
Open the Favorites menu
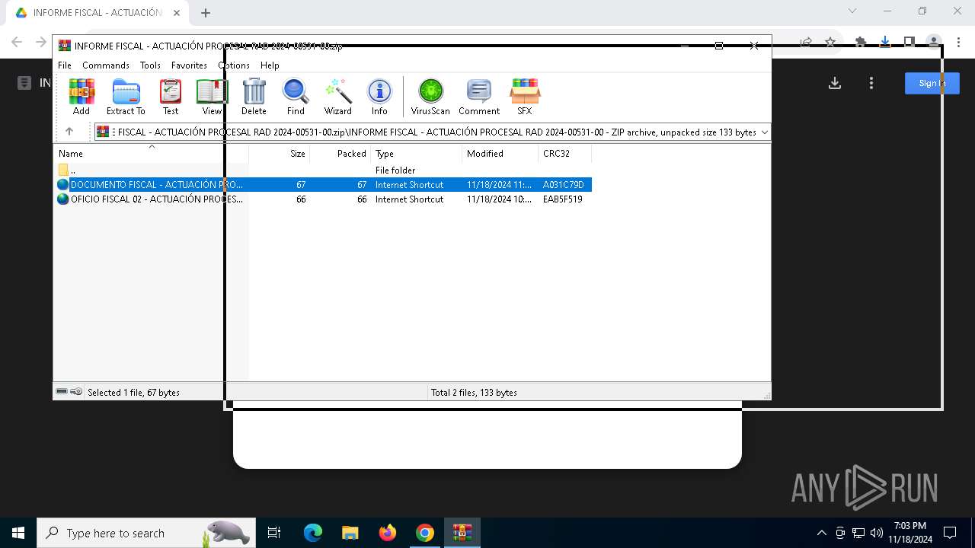189,65
